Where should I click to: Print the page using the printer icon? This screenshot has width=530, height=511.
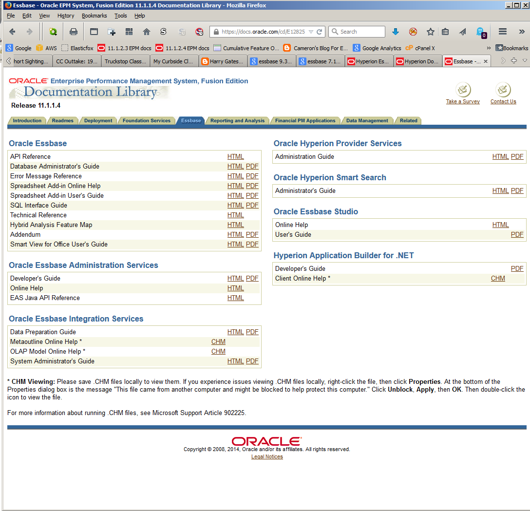click(74, 32)
